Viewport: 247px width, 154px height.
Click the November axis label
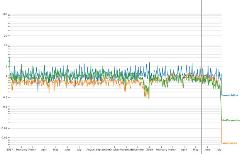coord(126,149)
